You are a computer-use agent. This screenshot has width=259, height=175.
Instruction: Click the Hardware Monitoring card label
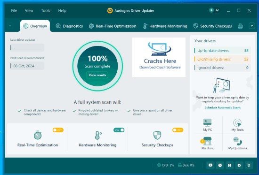tap(97, 145)
